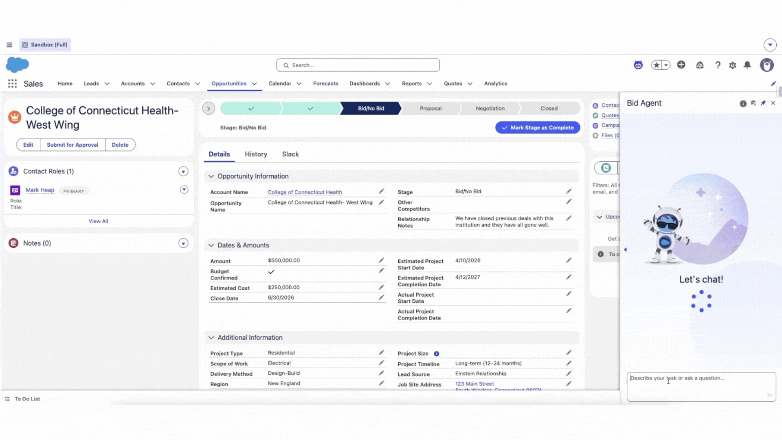This screenshot has width=782, height=440.
Task: Open the global create plus icon
Action: click(681, 65)
